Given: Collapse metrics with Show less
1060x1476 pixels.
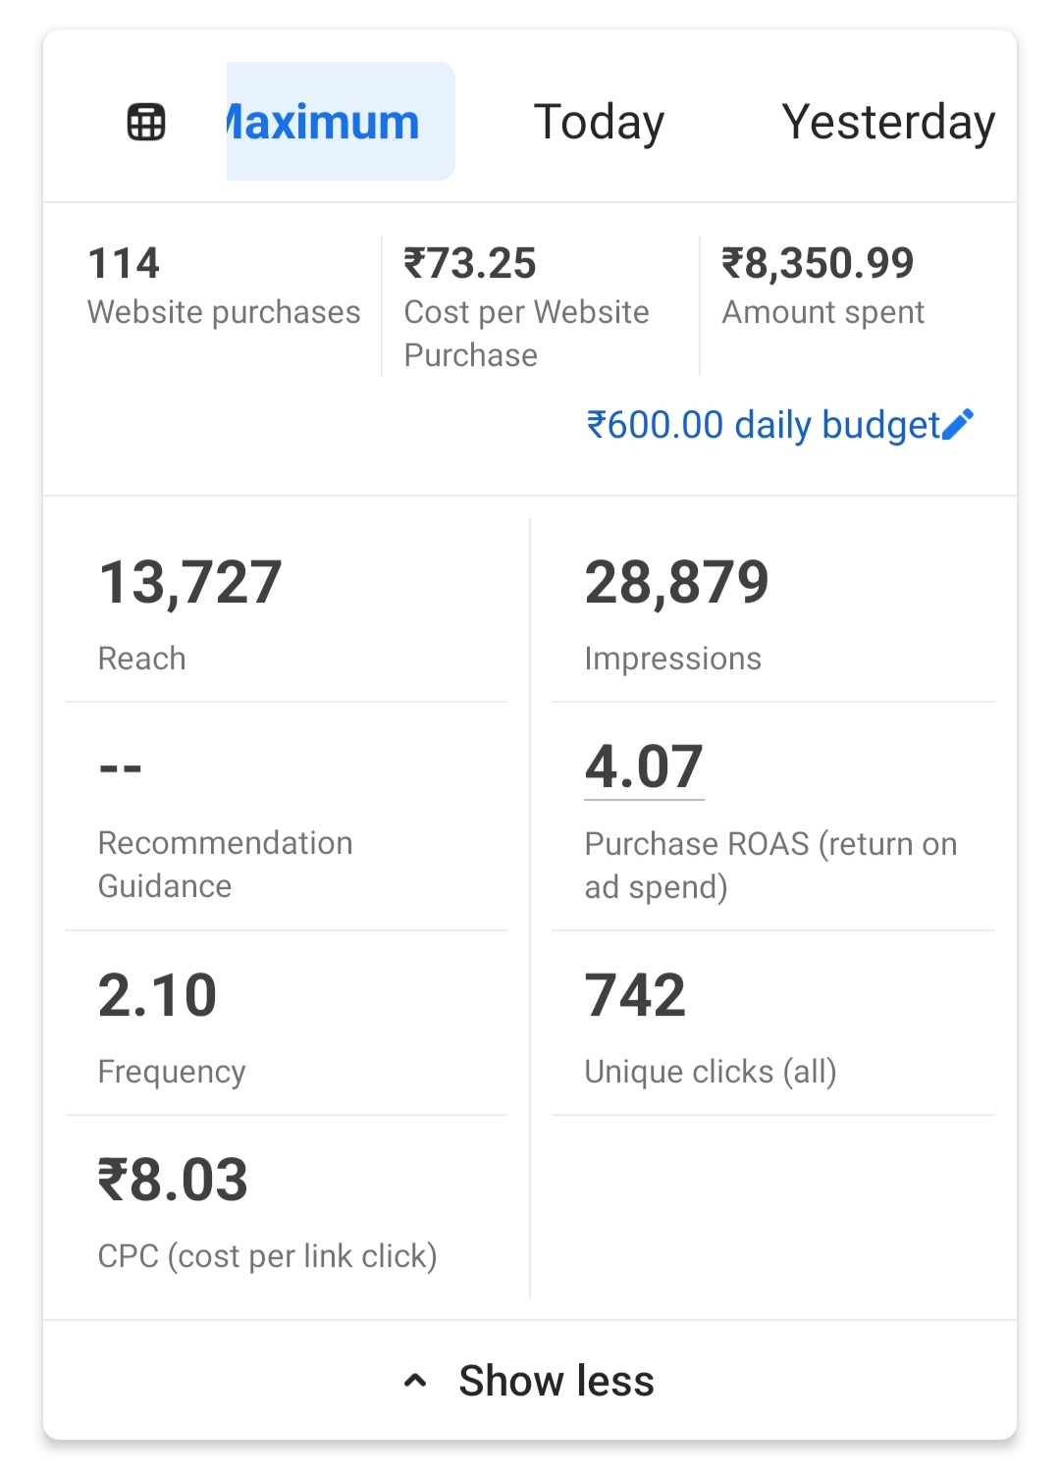Looking at the screenshot, I should coord(556,1381).
